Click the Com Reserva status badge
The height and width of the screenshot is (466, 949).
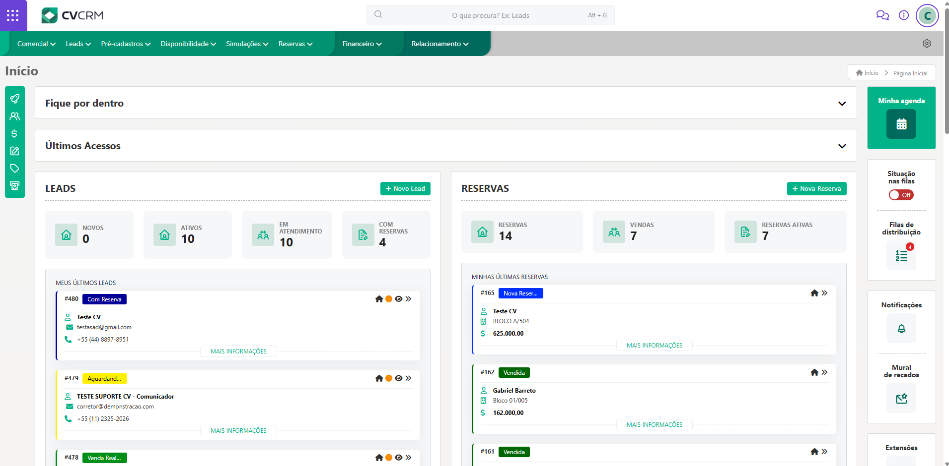coord(104,299)
